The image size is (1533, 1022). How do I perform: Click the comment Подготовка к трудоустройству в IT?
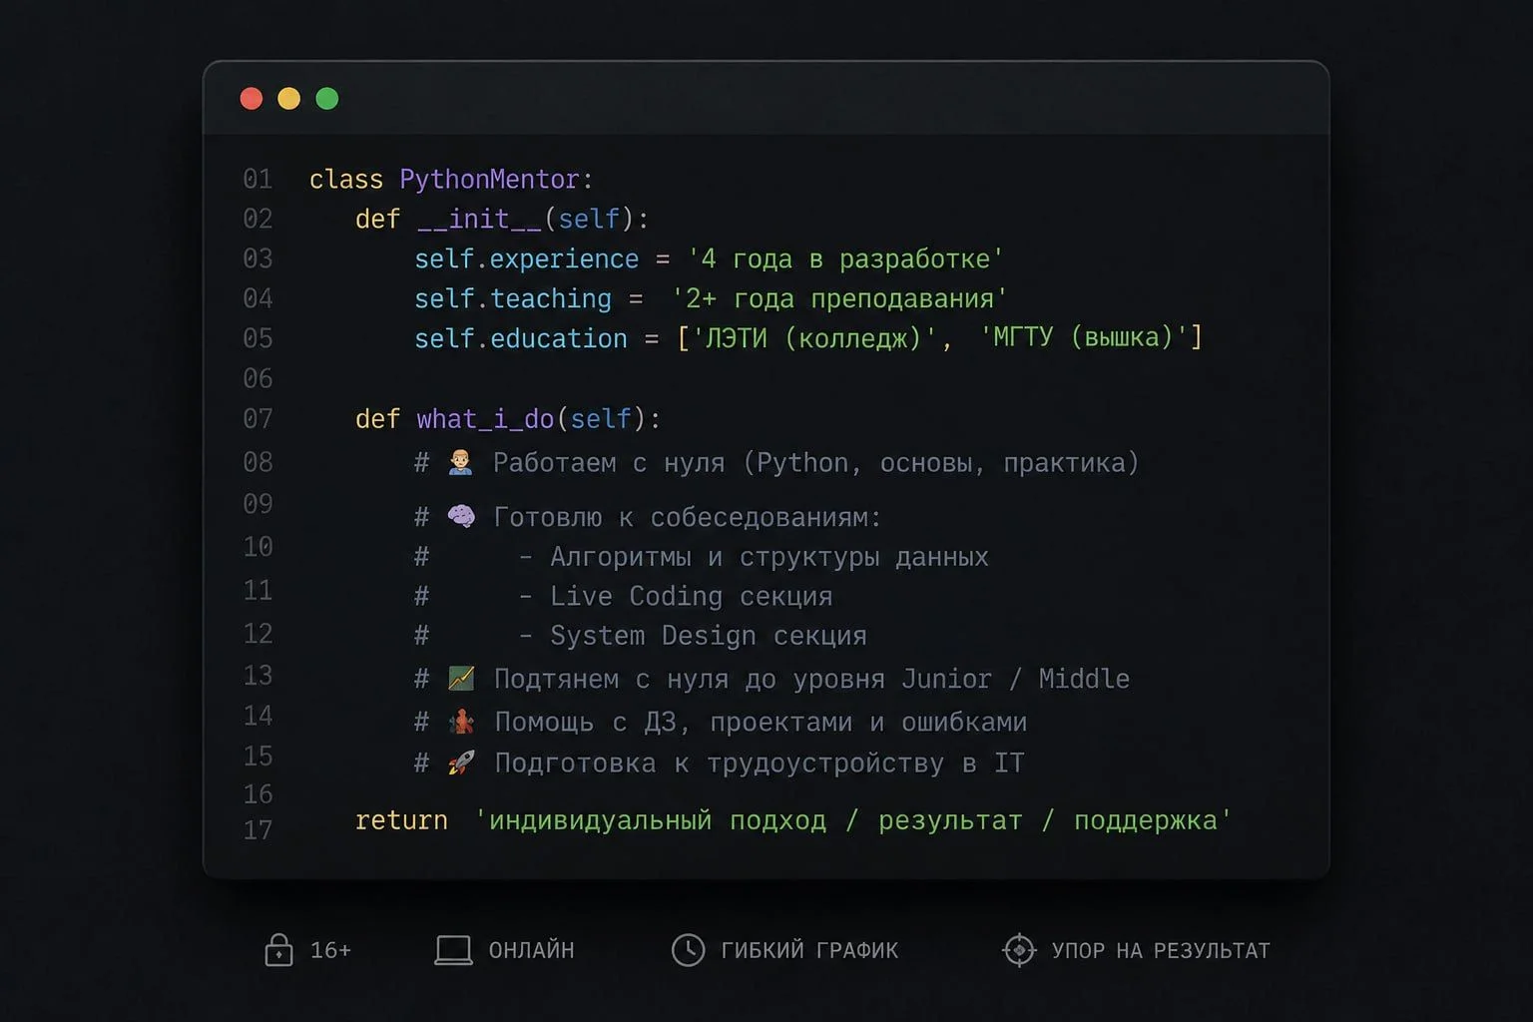pyautogui.click(x=760, y=764)
